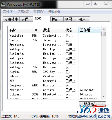Sort by the 状态 column header
Image resolution: width=112 pixels, height=120 pixels.
[71, 30]
